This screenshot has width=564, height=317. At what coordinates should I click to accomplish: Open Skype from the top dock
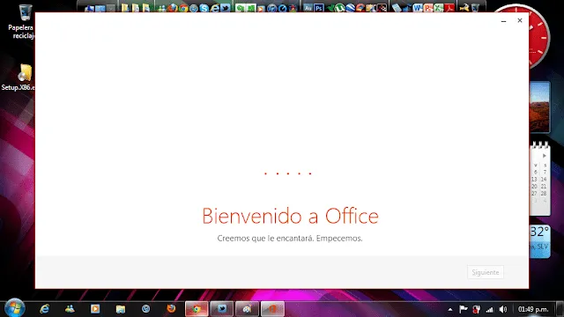pos(204,8)
